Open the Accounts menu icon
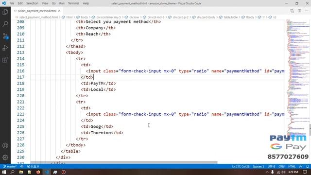Viewport: 311px width, 175px height. coord(5,145)
